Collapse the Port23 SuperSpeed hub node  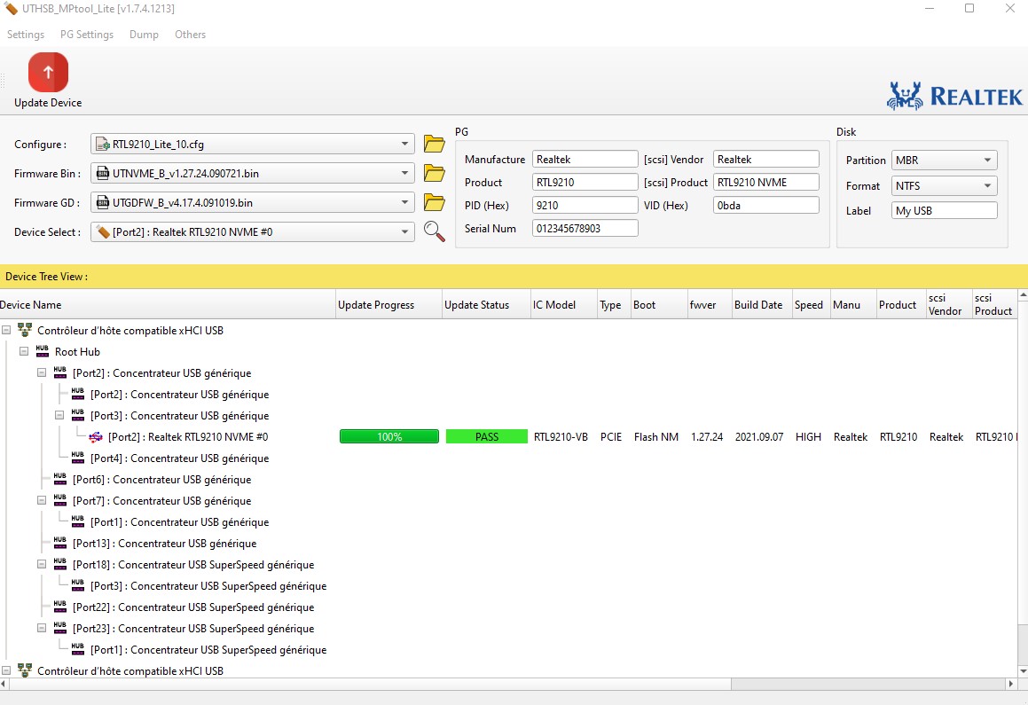[x=42, y=629]
